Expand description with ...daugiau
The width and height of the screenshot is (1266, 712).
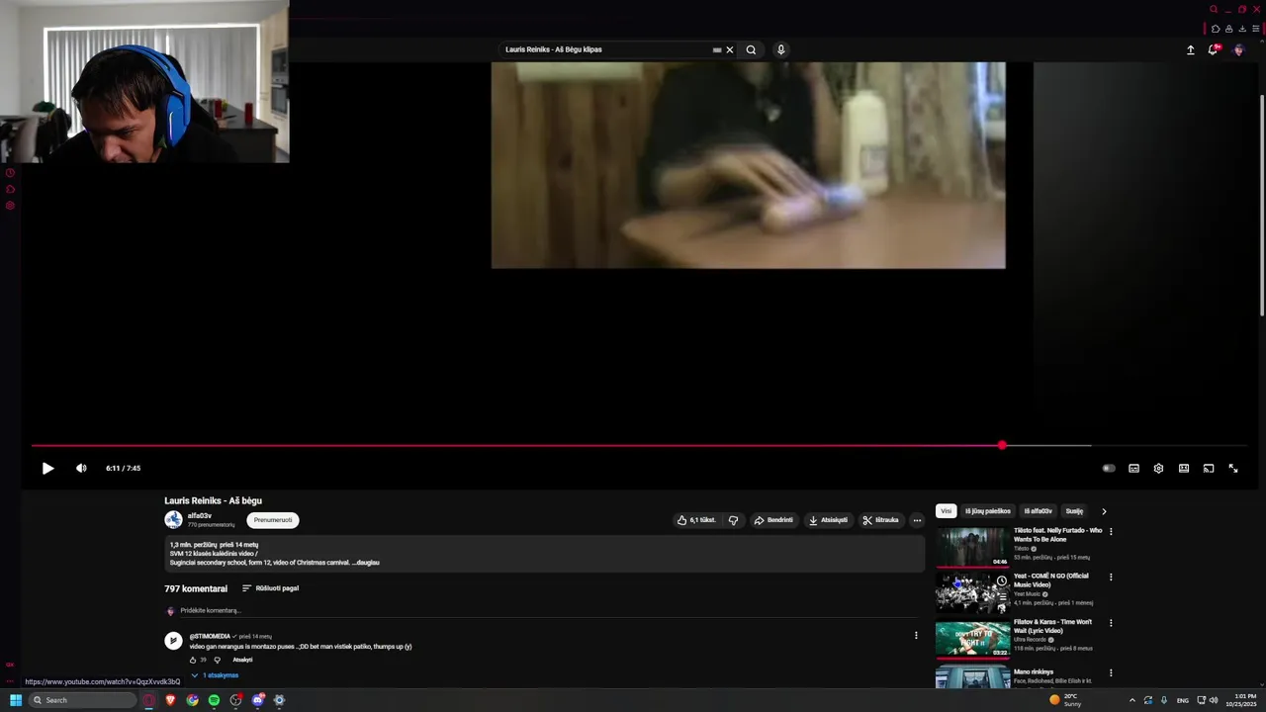[366, 563]
